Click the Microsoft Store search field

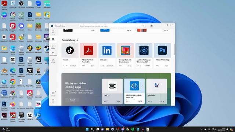click(112, 26)
